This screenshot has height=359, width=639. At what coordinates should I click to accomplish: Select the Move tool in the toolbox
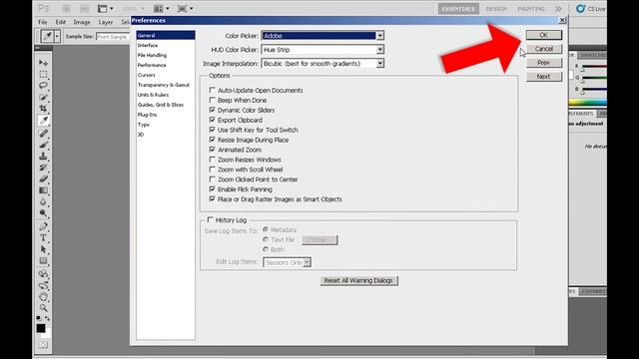(x=43, y=63)
